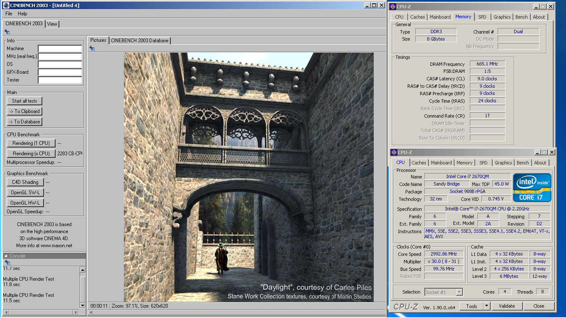Click the console horizontal scrollbar right arrow

(x=76, y=312)
